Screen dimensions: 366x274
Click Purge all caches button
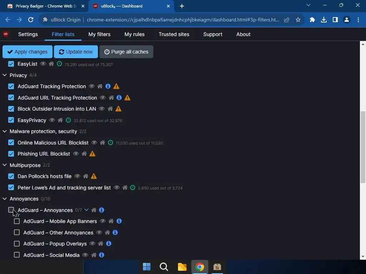[x=126, y=52]
